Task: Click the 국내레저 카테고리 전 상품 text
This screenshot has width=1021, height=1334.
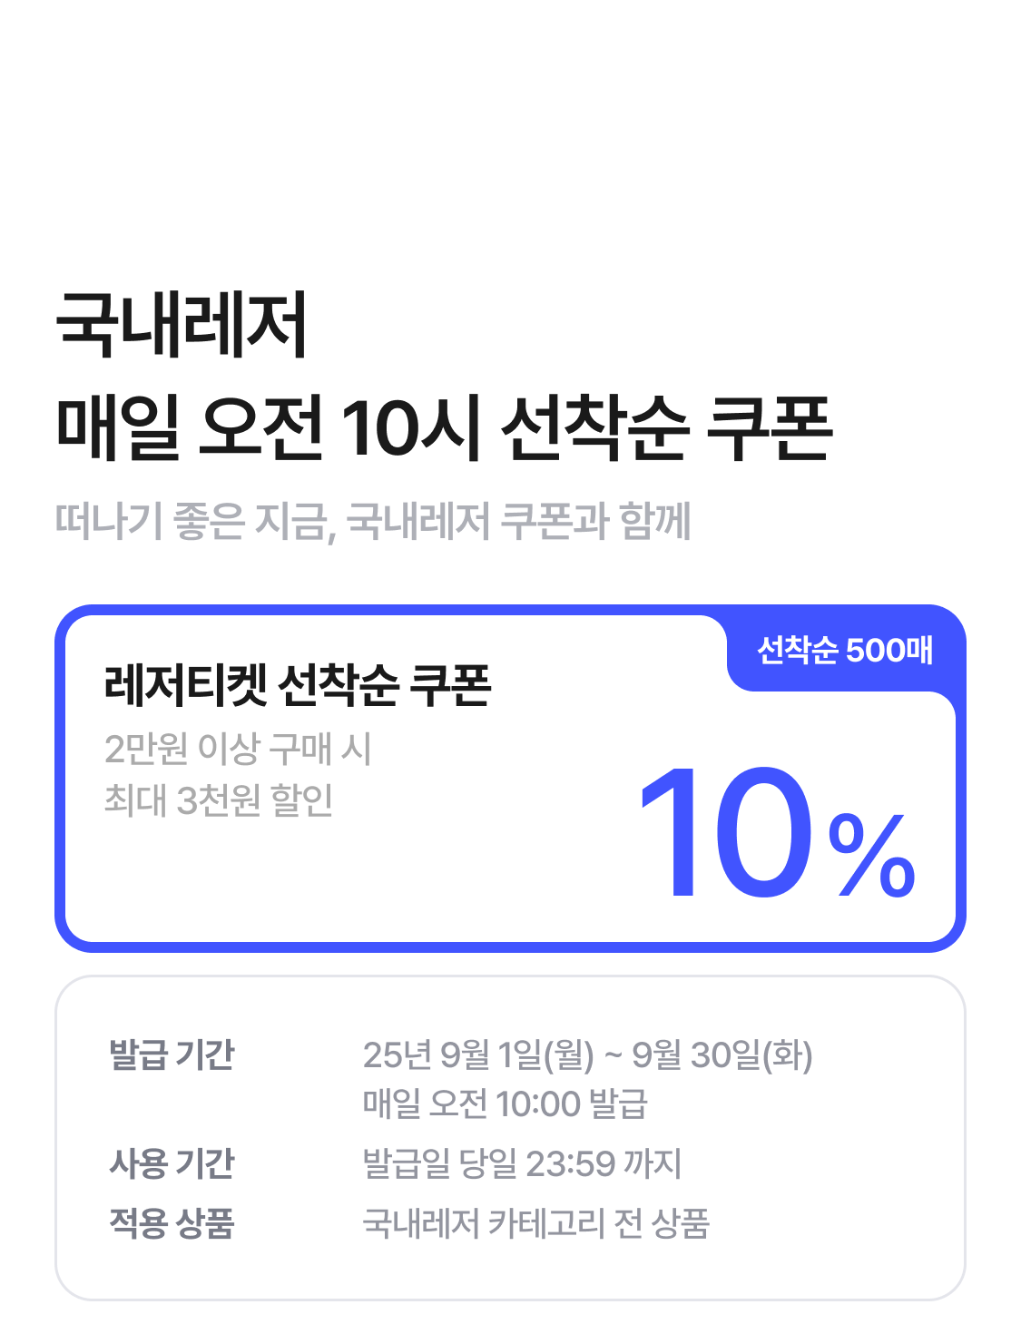Action: pyautogui.click(x=535, y=1223)
